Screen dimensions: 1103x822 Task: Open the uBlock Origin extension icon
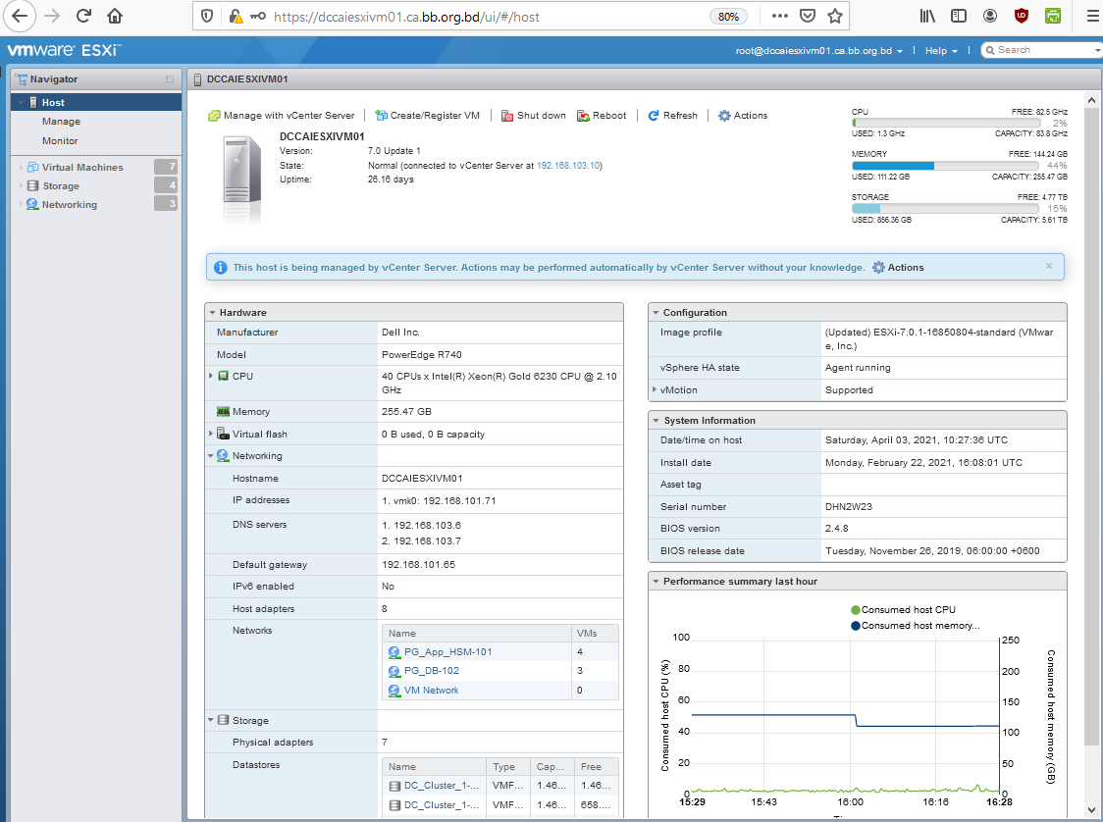(x=1022, y=16)
